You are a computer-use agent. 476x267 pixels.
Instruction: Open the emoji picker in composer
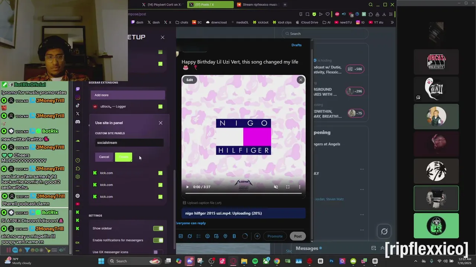coord(208,236)
